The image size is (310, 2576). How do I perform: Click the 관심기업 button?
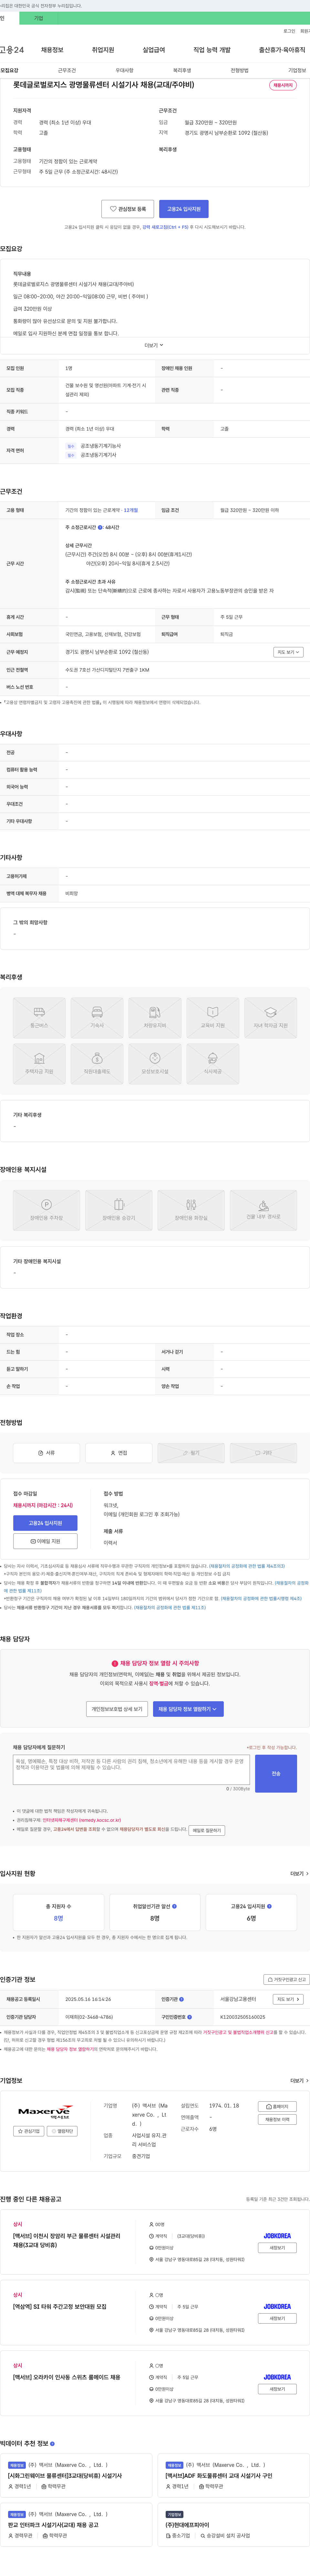(x=29, y=2131)
